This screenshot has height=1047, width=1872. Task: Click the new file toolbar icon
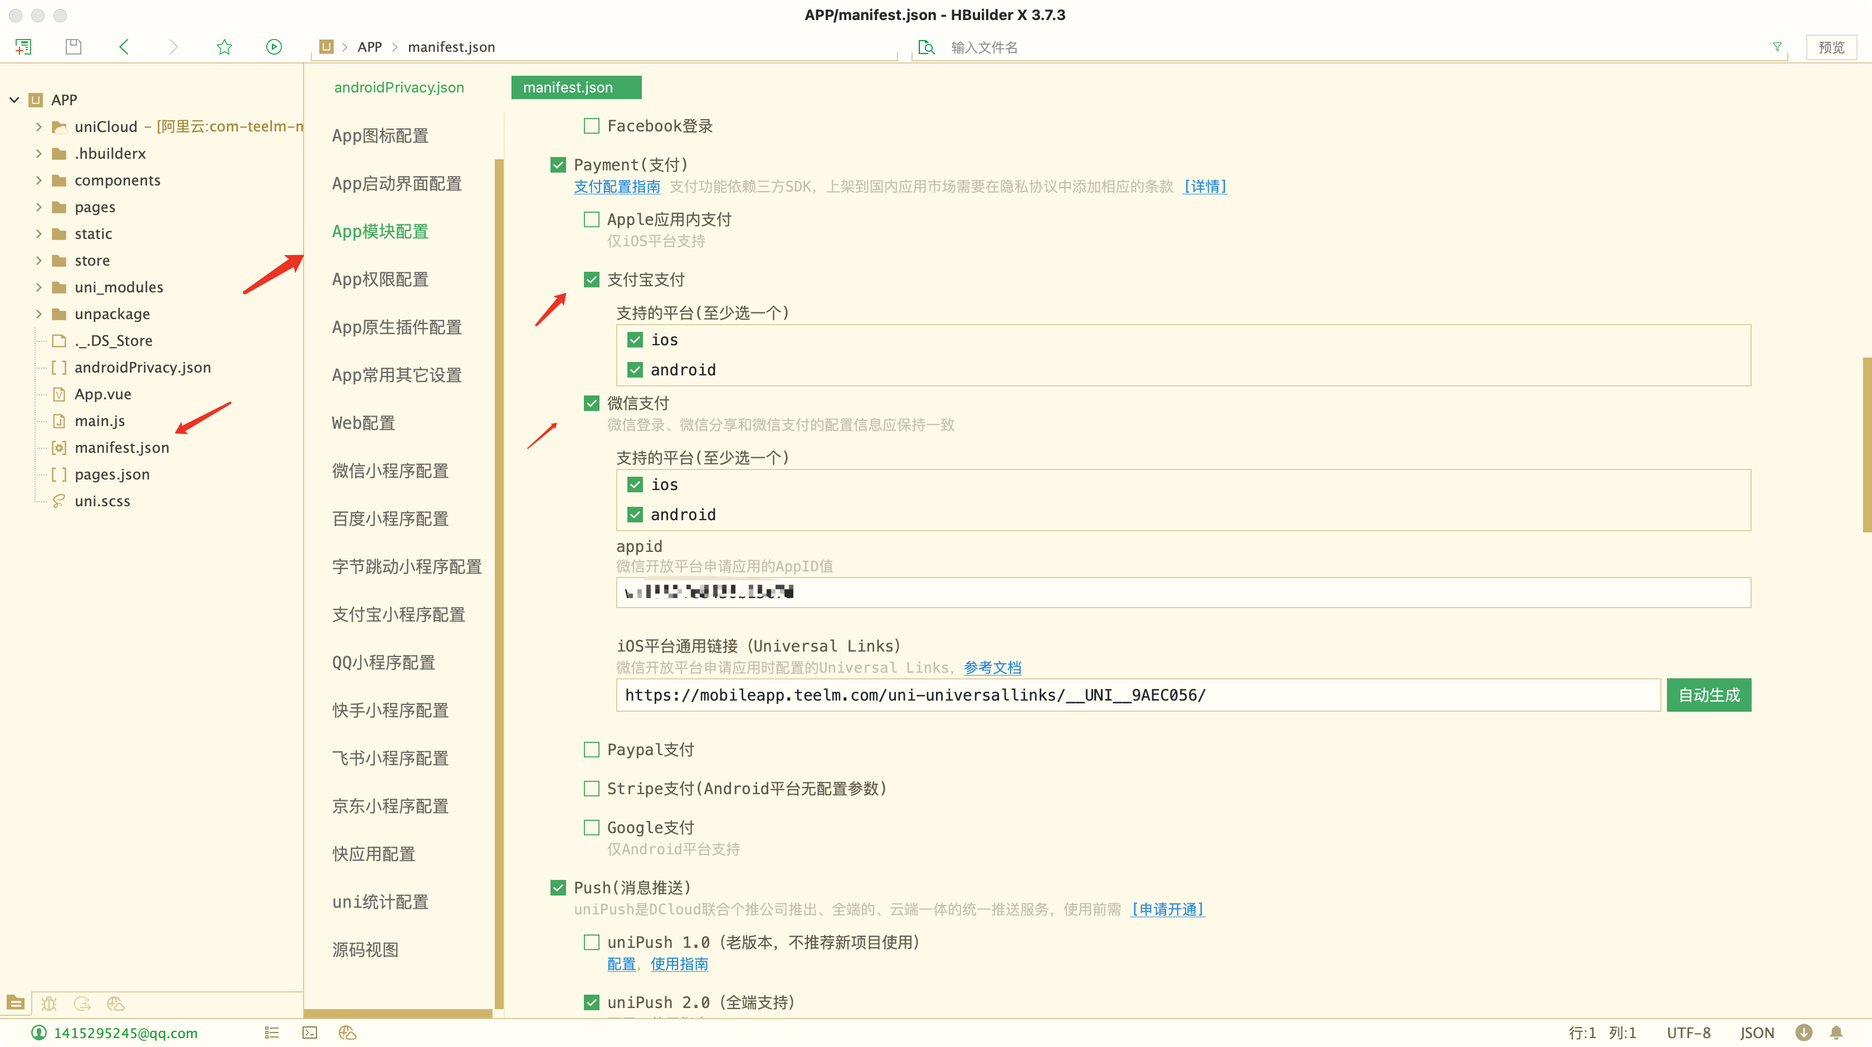coord(23,47)
